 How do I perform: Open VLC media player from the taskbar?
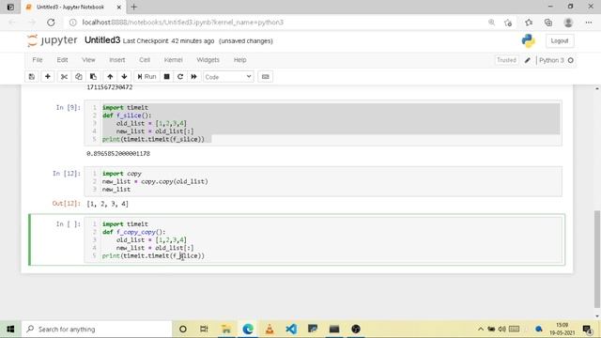tap(270, 330)
